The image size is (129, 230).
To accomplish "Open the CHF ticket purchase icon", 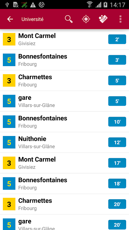I will [103, 19].
